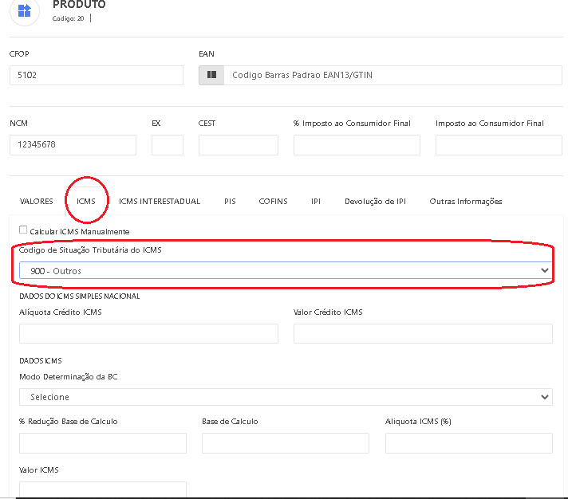Switch to the COFINS tab
This screenshot has width=568, height=499.
[273, 202]
